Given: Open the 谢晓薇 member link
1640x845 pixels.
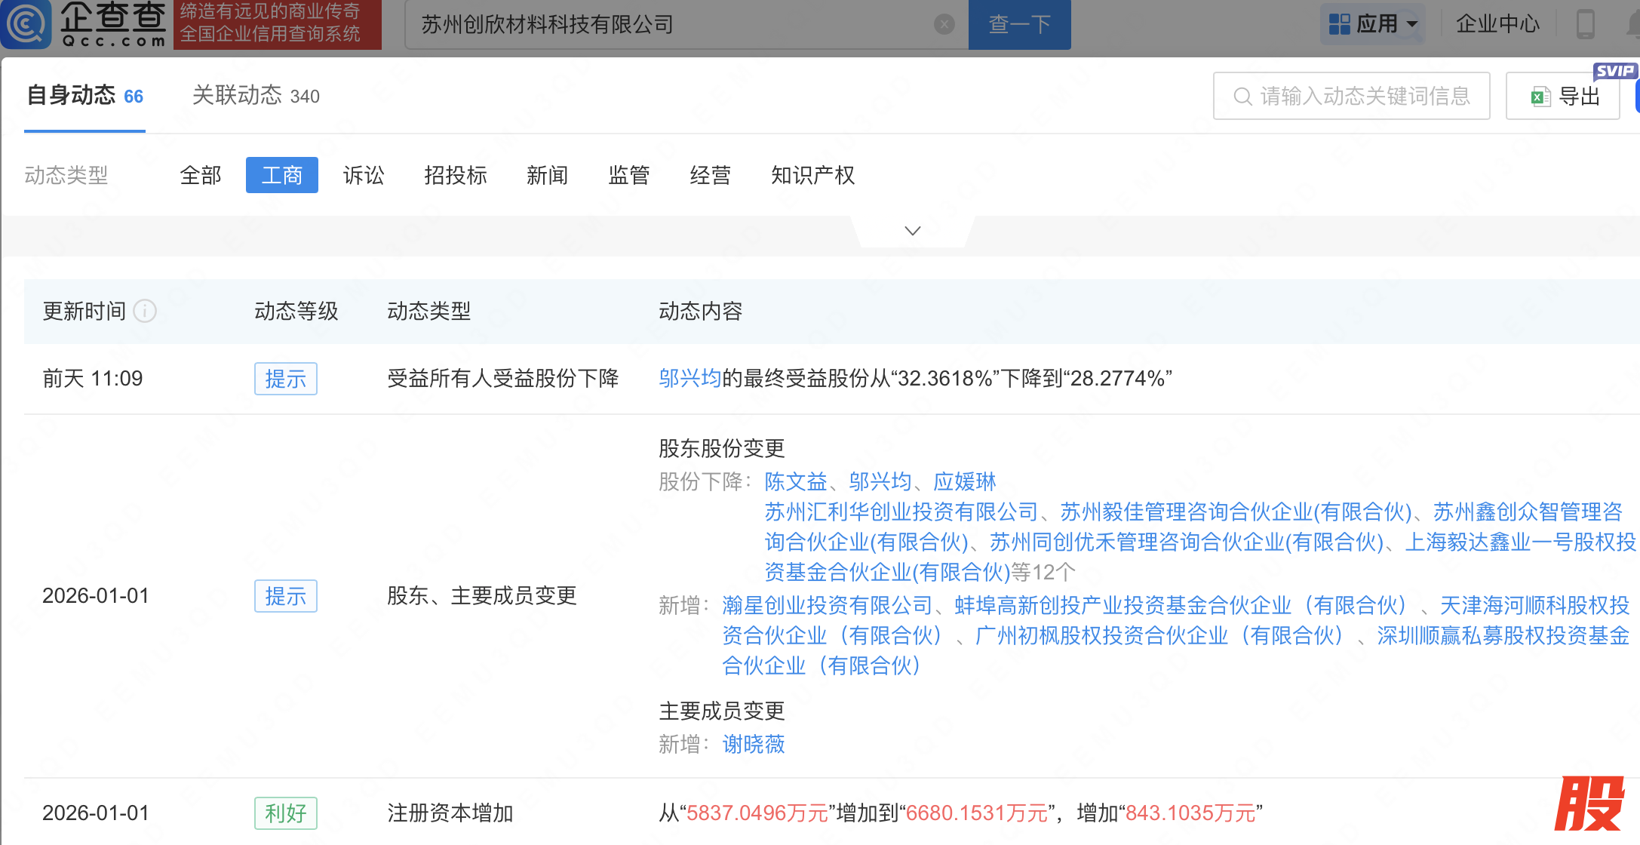Looking at the screenshot, I should [x=753, y=745].
